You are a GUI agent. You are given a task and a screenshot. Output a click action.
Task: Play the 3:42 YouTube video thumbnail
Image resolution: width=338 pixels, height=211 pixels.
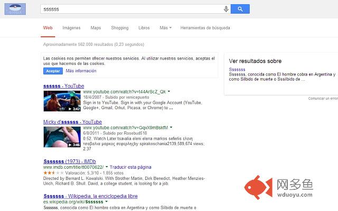62,101
